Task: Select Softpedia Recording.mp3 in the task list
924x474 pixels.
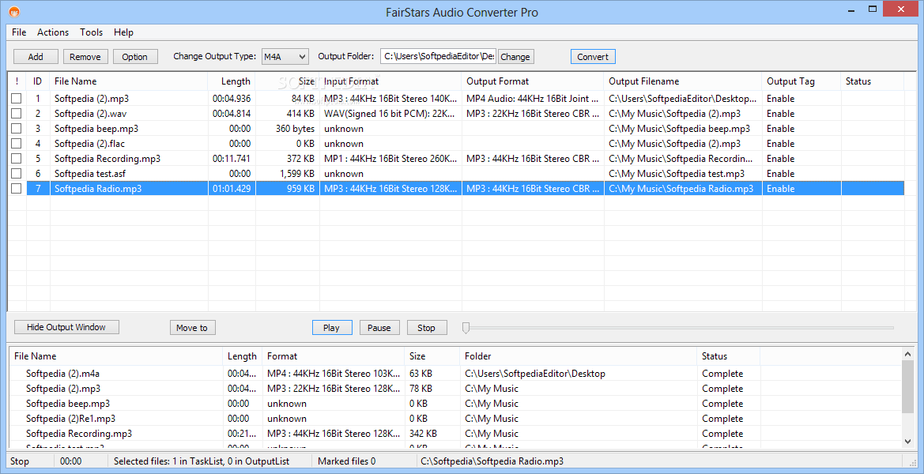Action: tap(107, 158)
